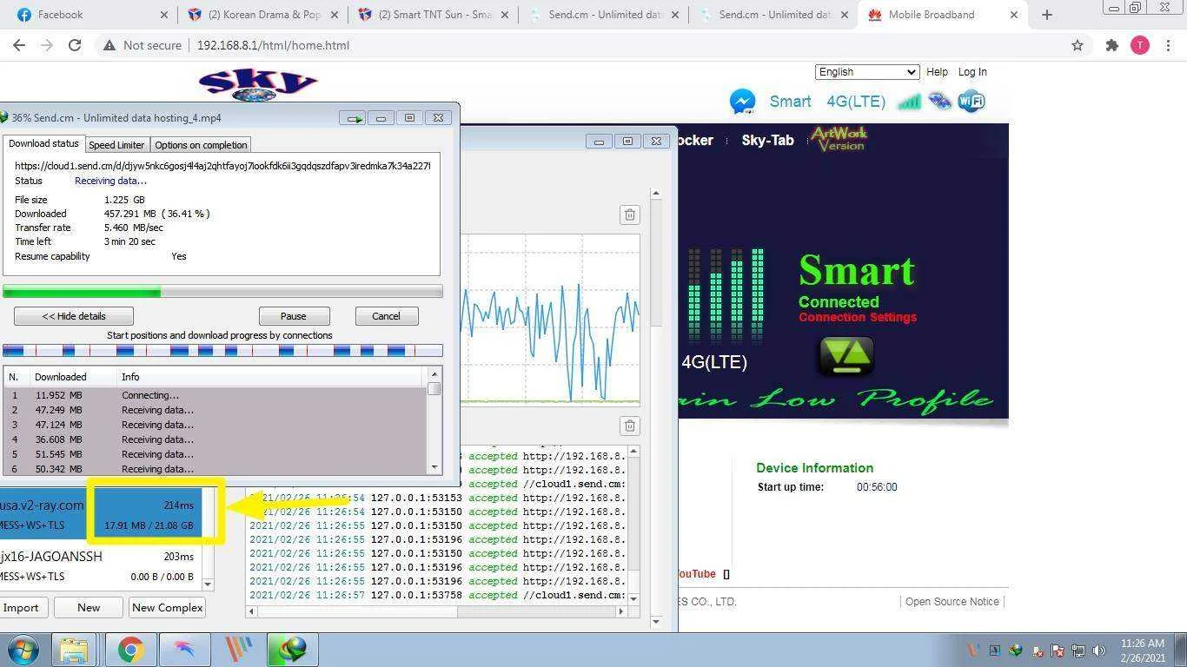
Task: Select the Download status tab
Action: 43,143
